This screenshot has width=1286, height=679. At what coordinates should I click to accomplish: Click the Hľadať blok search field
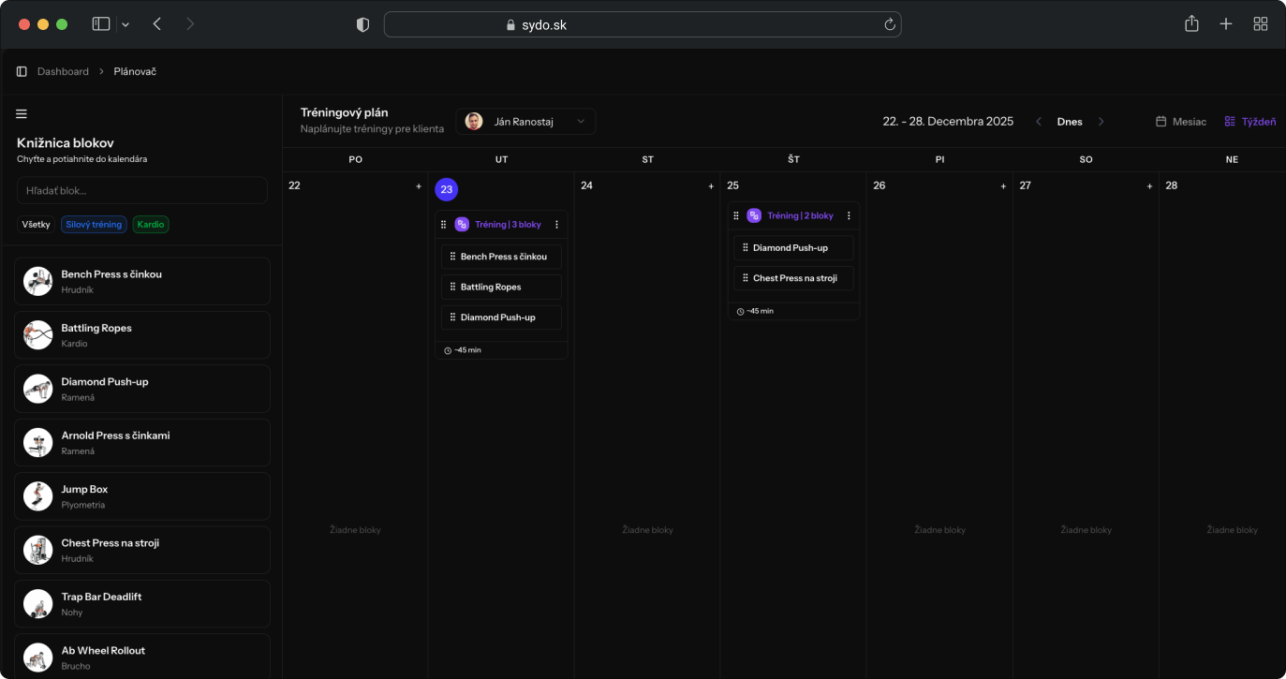[x=142, y=191]
